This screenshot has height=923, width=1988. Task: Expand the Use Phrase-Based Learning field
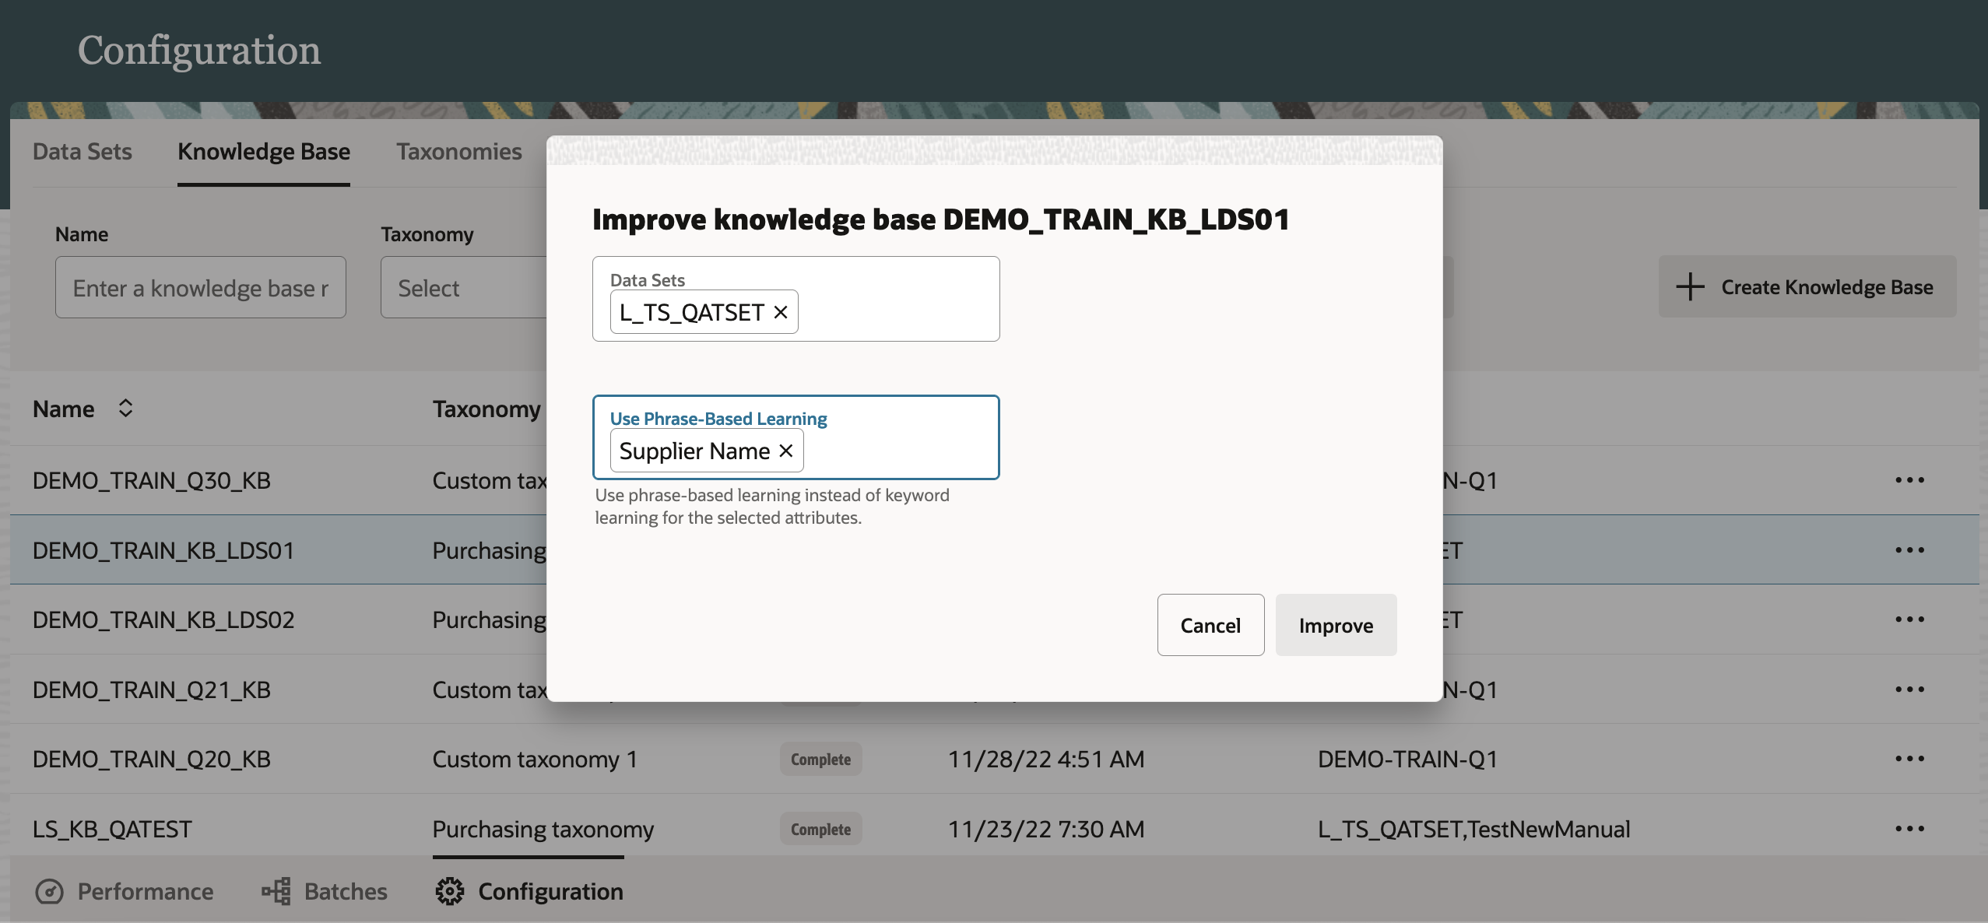pyautogui.click(x=895, y=451)
